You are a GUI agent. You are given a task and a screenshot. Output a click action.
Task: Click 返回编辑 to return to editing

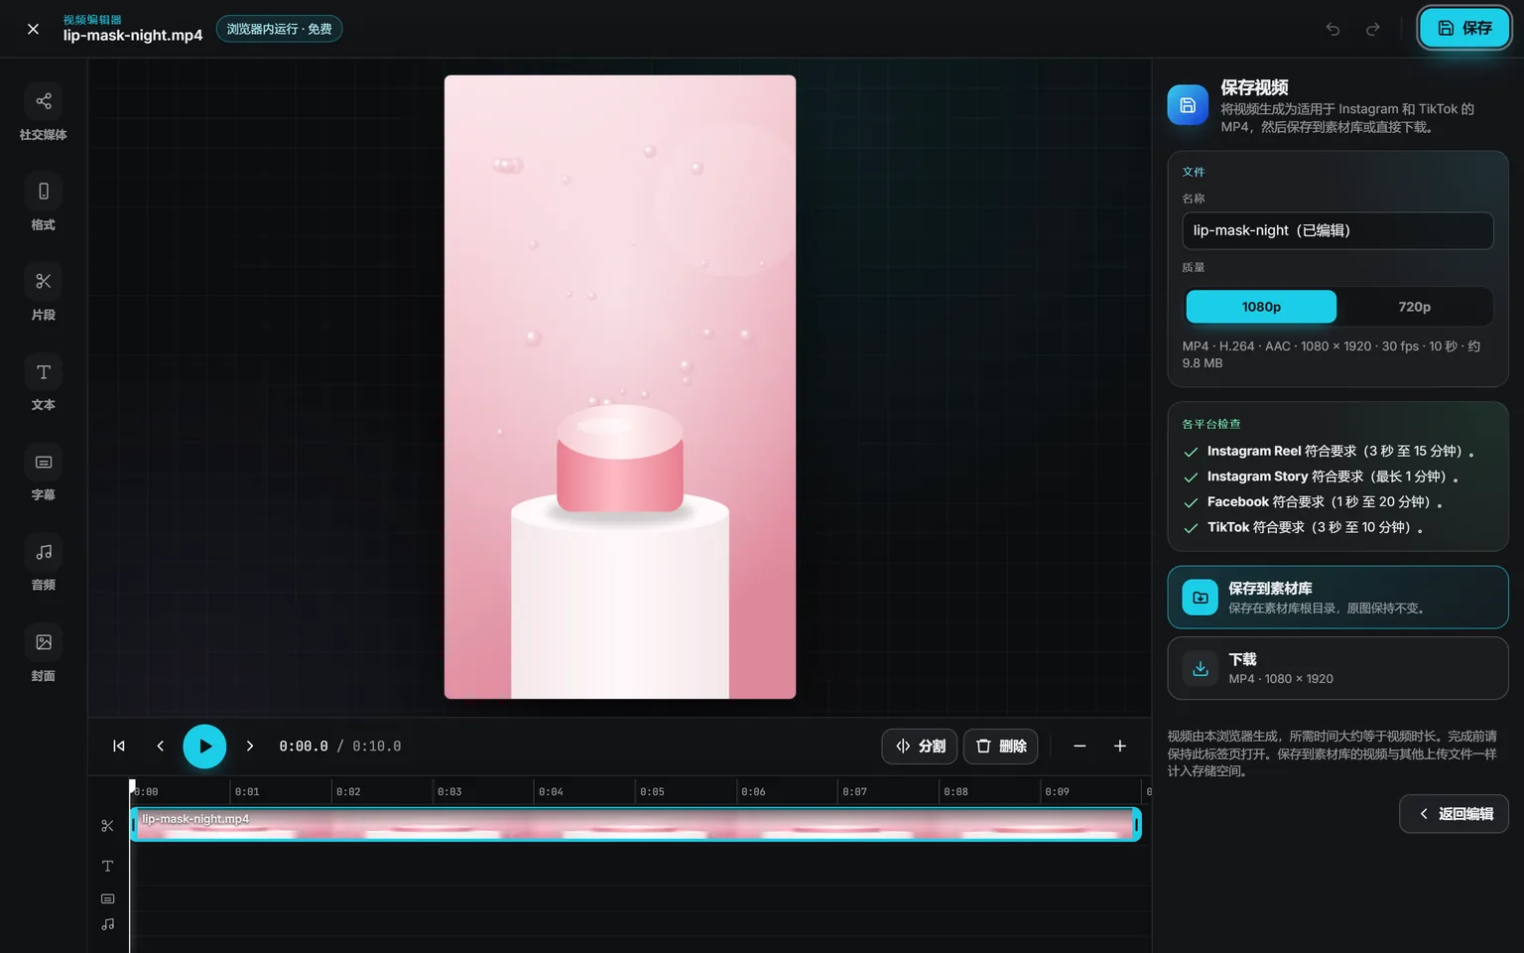tap(1454, 814)
